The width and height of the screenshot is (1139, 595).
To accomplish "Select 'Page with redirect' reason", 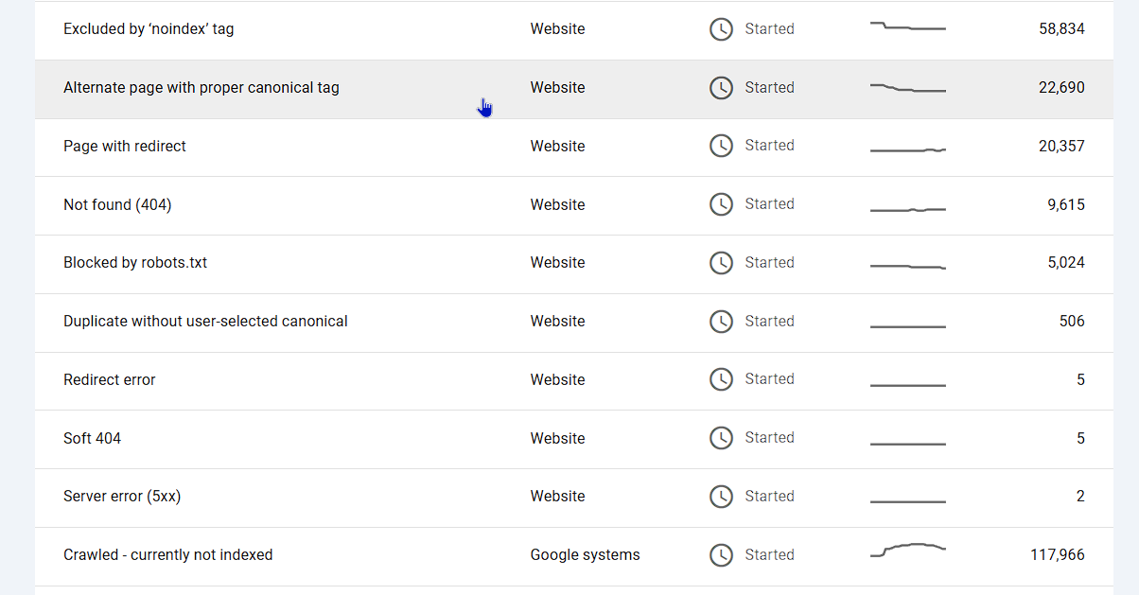I will click(125, 147).
